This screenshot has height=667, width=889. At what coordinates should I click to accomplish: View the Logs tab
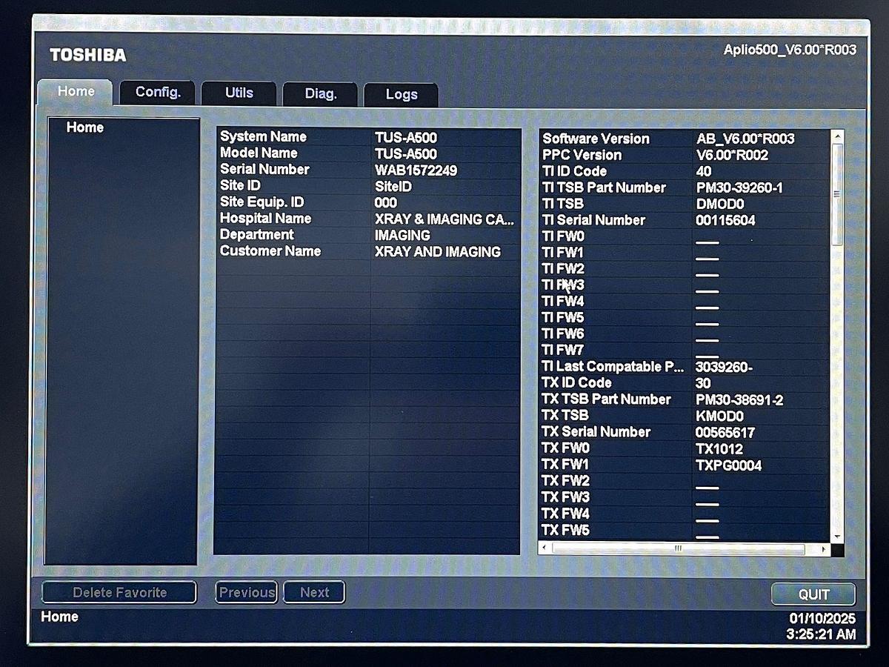pos(401,94)
